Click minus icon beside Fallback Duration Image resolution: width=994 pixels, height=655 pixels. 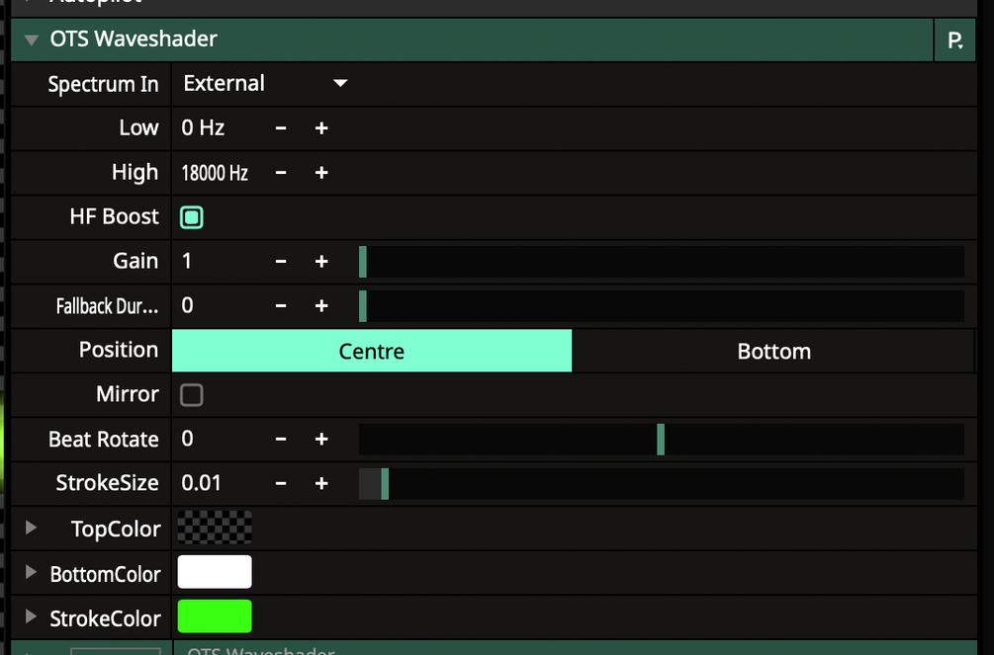point(281,306)
